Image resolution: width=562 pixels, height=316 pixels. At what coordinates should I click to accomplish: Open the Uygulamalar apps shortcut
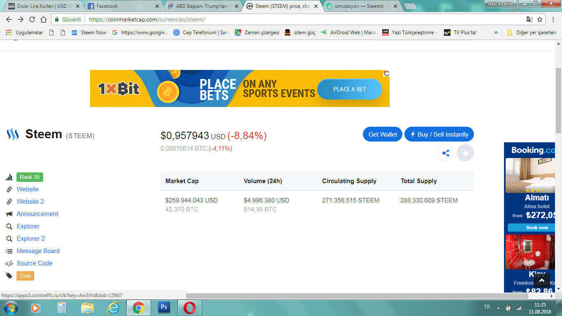point(25,33)
